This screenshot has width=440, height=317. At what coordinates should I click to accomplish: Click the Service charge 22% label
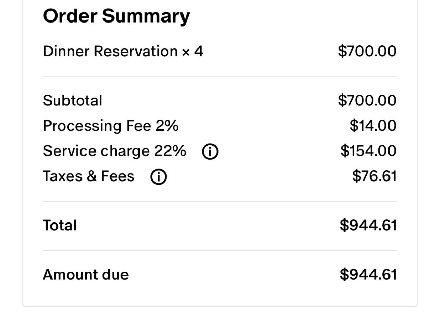click(x=114, y=150)
